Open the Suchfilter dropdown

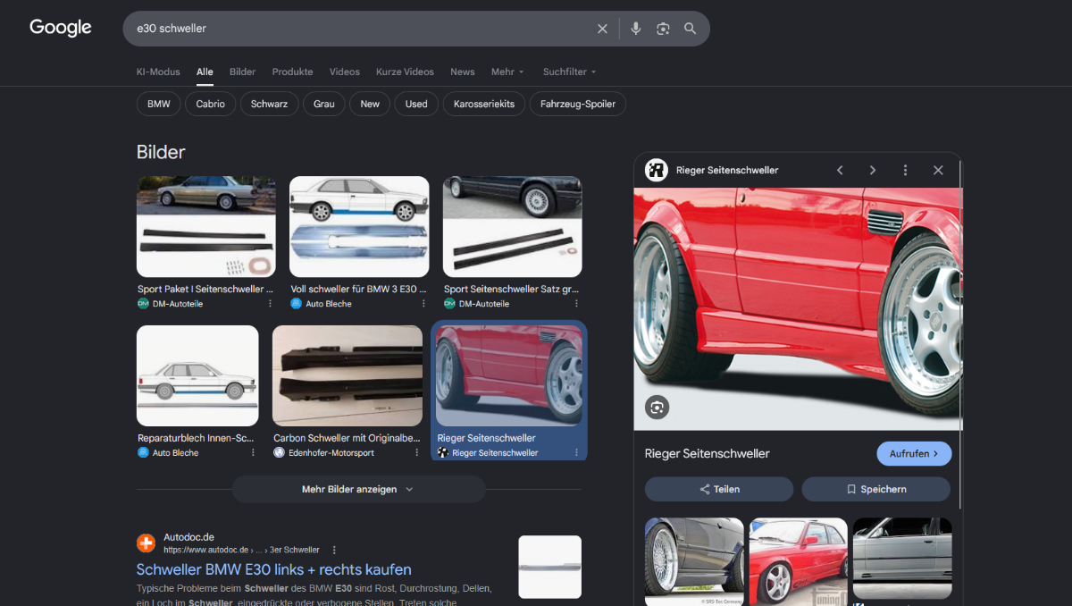[569, 72]
